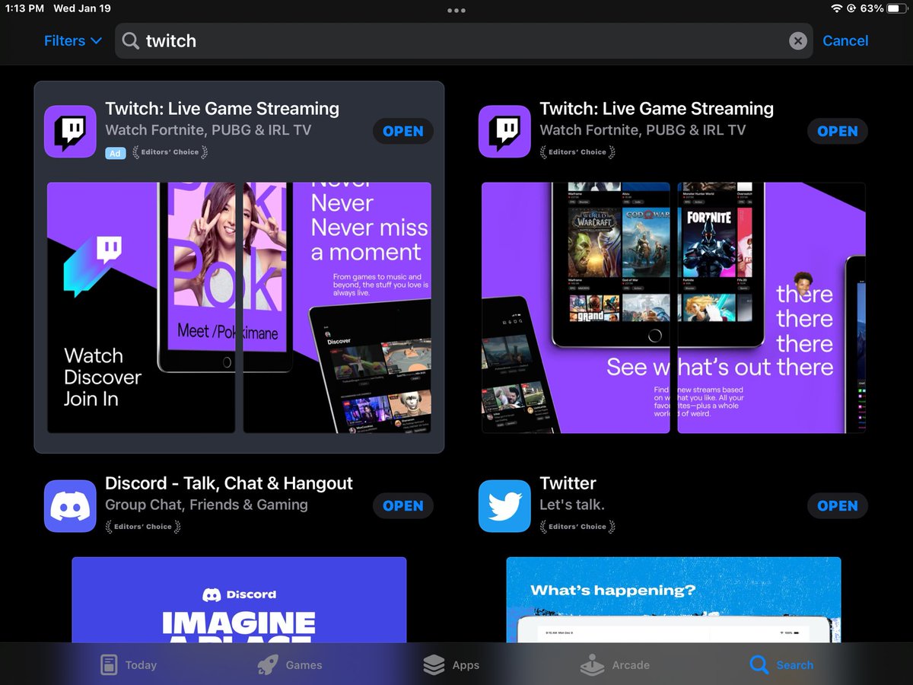Open the Twitch ad app icon

pyautogui.click(x=70, y=131)
